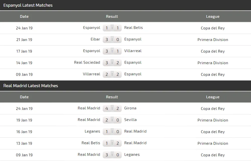Viewport: 251px width, 161px height.
Task: Open the Sevilla team link
Action: [131, 120]
